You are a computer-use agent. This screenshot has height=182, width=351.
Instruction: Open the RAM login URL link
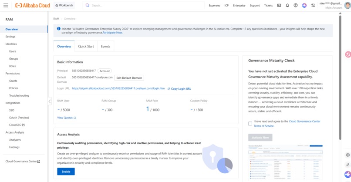coord(118,88)
